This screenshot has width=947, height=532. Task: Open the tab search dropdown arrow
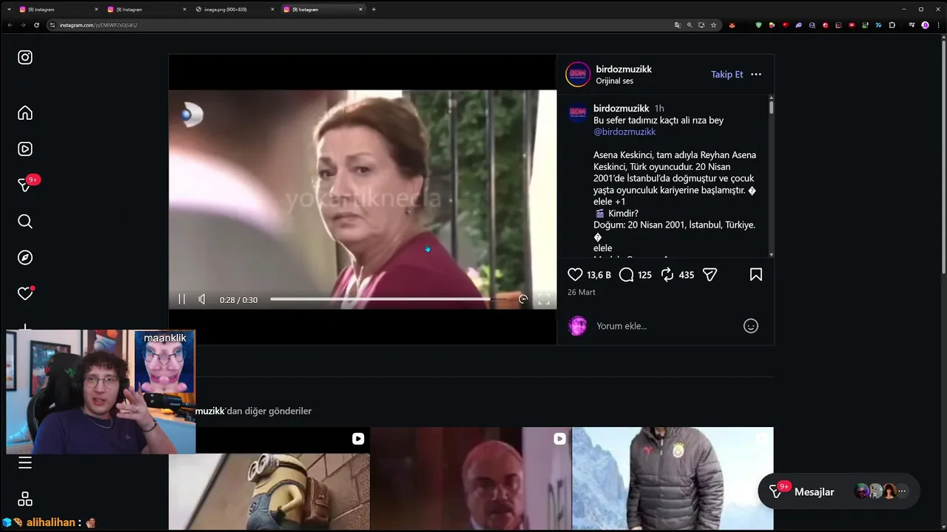[9, 10]
